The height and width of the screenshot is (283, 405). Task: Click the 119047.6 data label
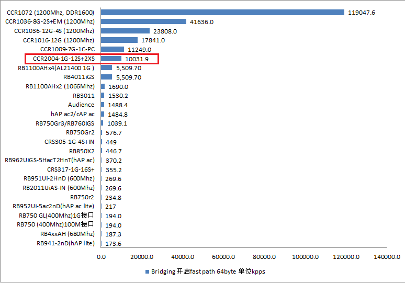(362, 13)
